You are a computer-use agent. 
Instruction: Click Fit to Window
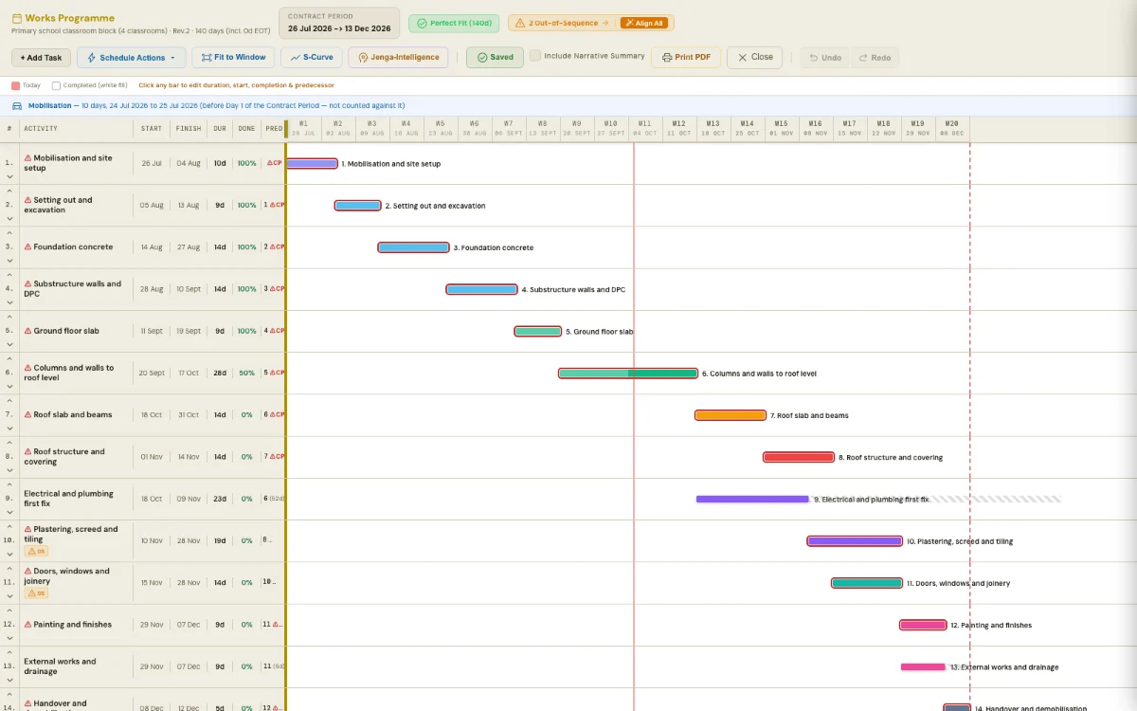[233, 58]
